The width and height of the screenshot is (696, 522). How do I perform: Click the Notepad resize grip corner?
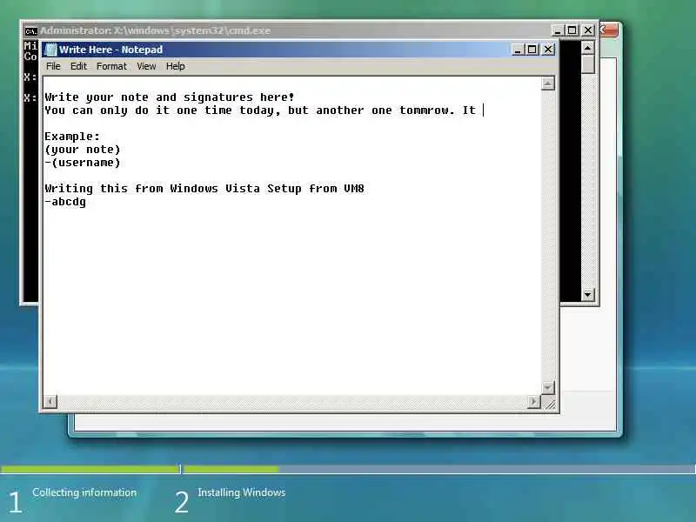(x=549, y=403)
